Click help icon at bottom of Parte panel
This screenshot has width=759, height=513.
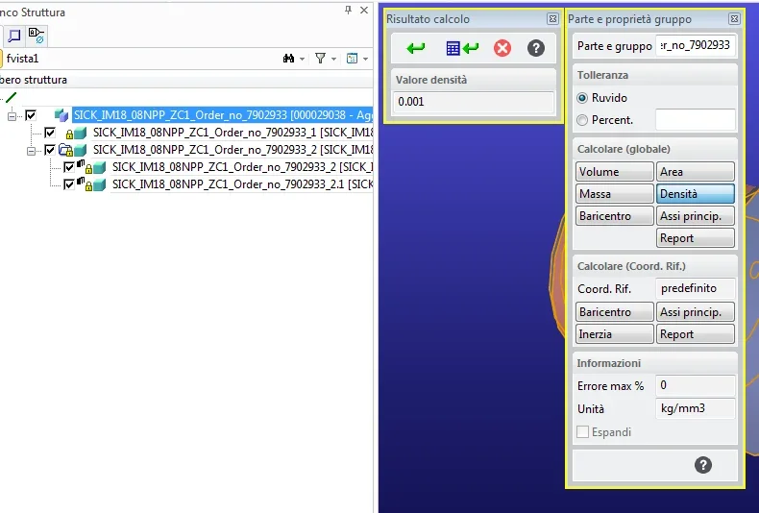coord(703,465)
